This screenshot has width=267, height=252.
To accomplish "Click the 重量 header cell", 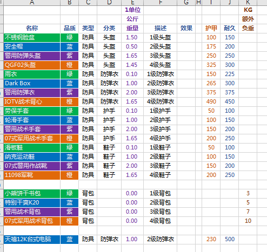I will [132, 29].
